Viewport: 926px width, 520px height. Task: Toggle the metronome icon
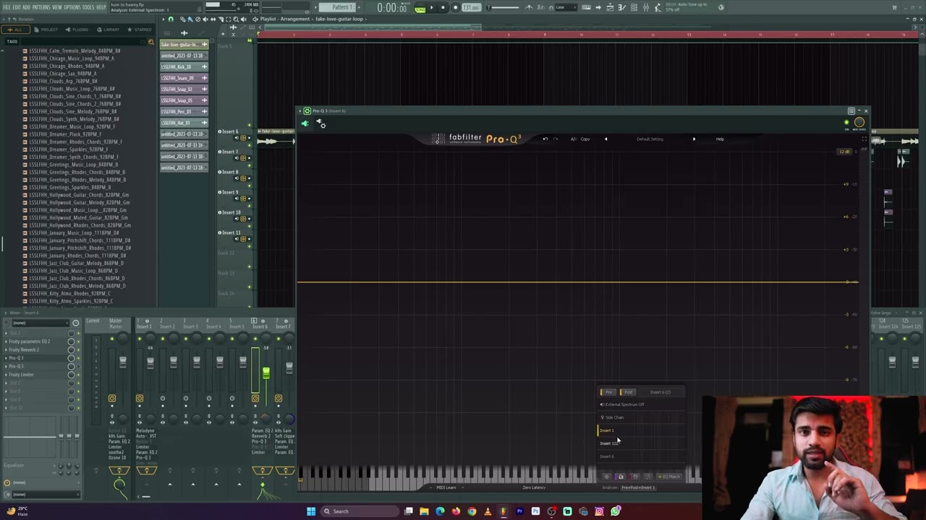(x=529, y=7)
